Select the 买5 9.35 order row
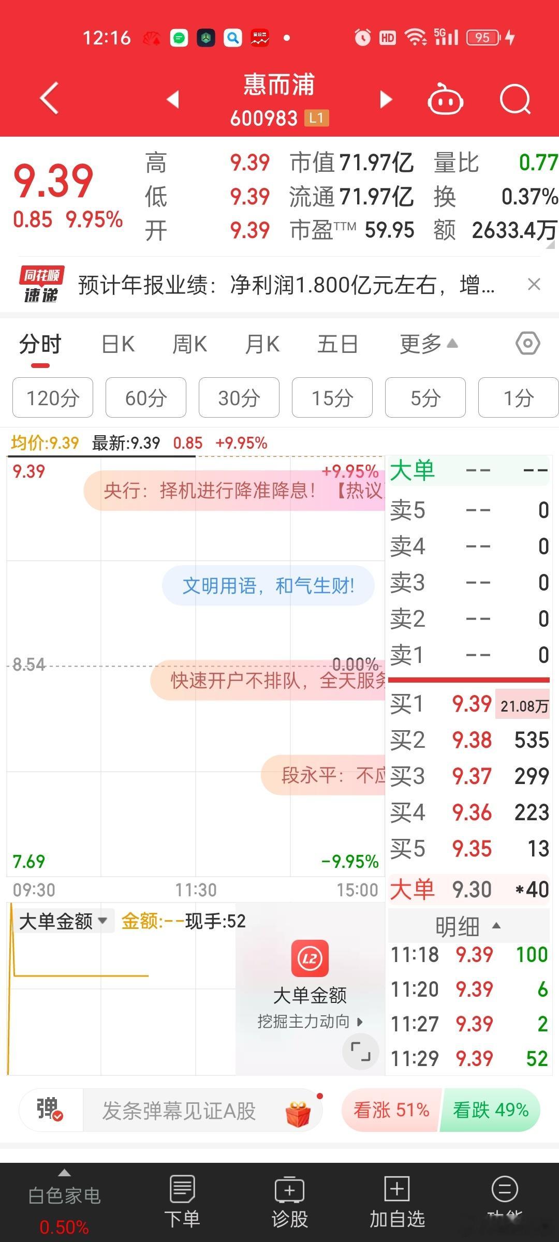The height and width of the screenshot is (1242, 559). [469, 849]
